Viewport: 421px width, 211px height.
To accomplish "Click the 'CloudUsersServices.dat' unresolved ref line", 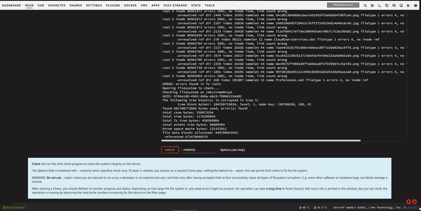I will 278,39.
